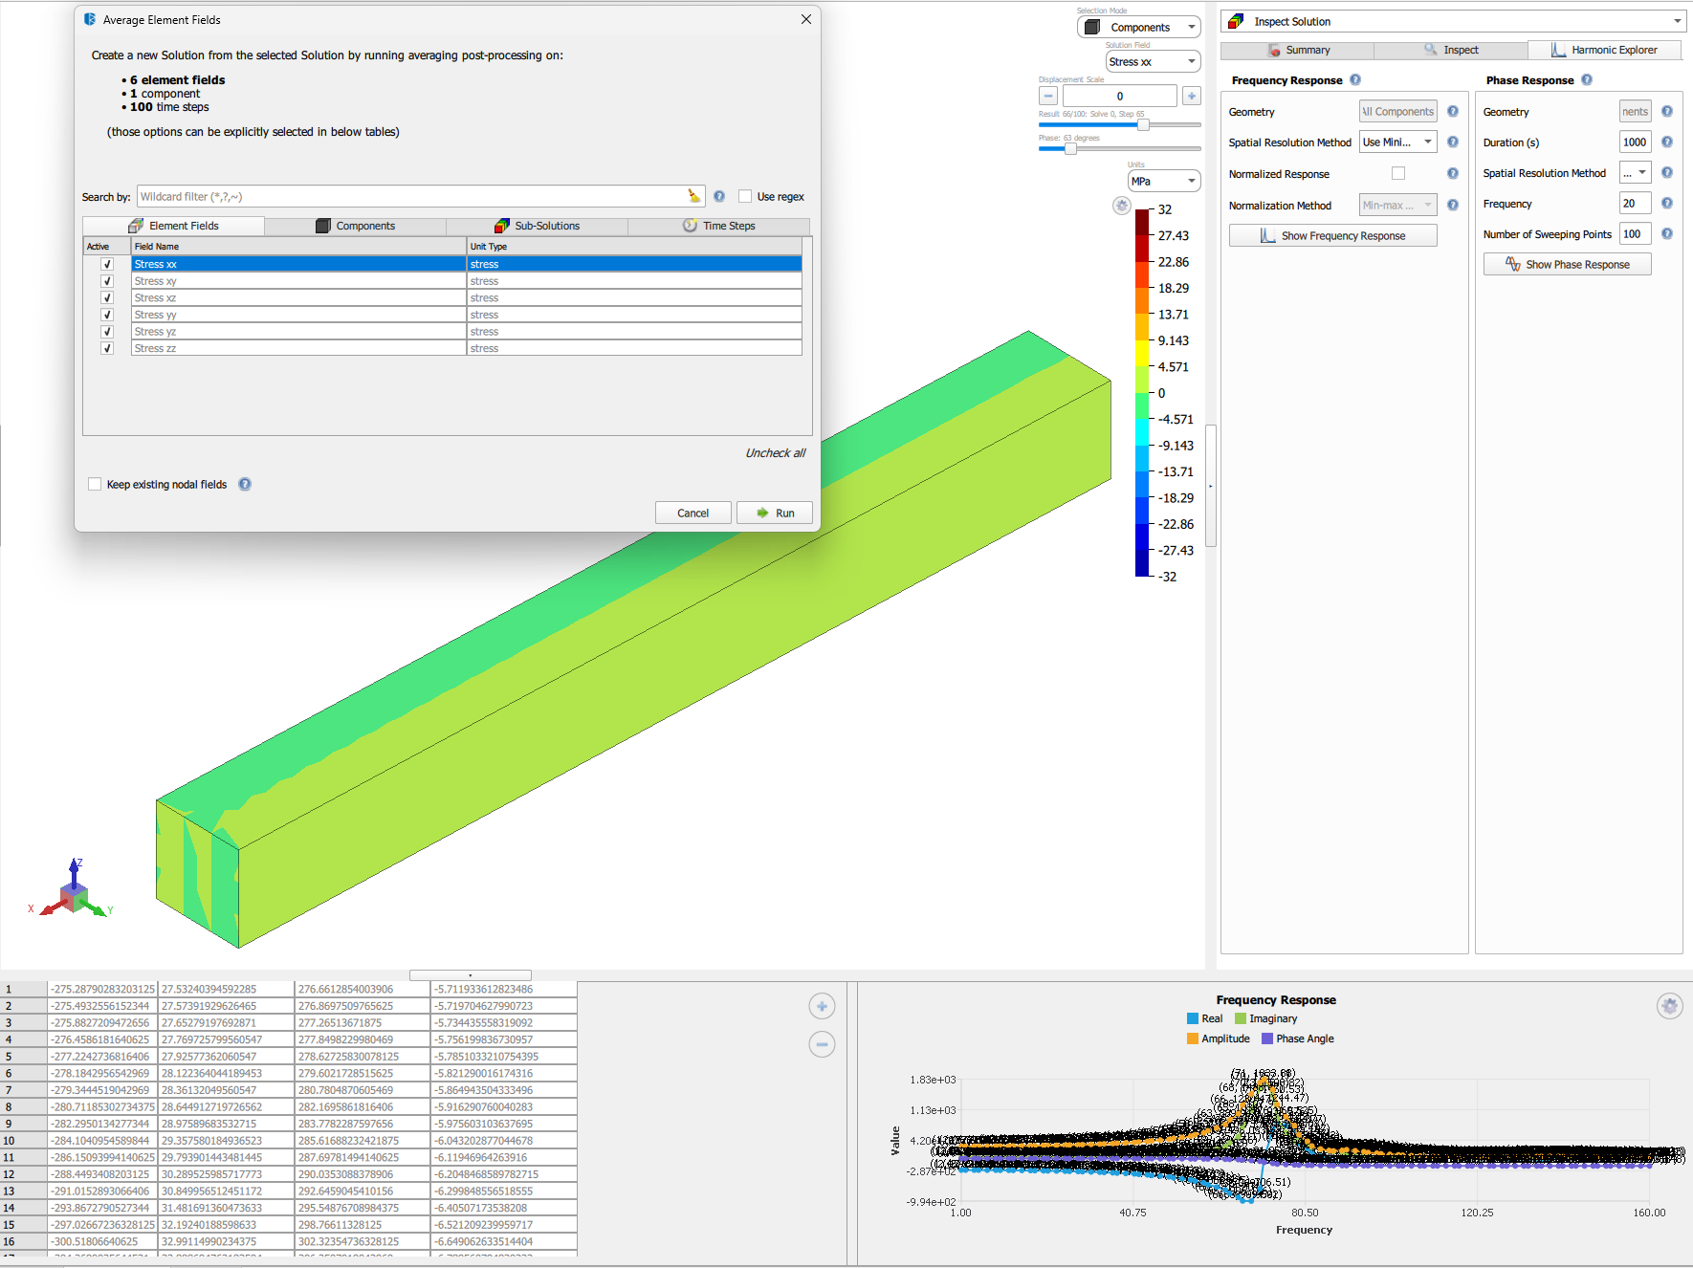Screen dimensions: 1693x1268
Task: Open Phase Response Spatial Resolution Method dropdown
Action: pos(1636,173)
